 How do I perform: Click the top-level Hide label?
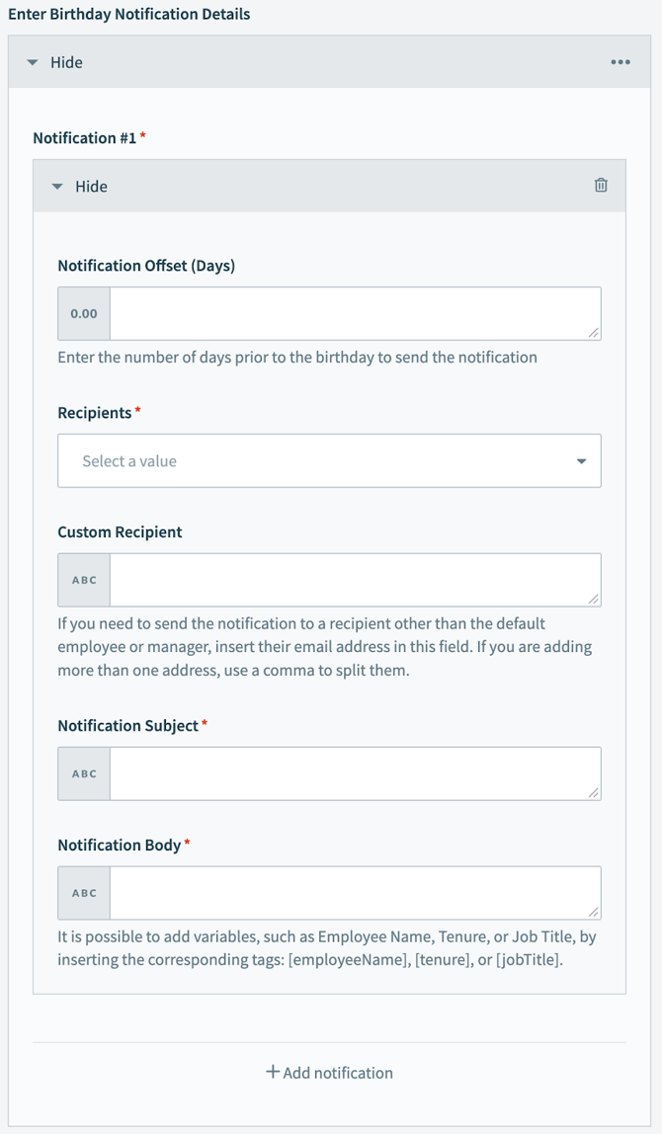click(x=66, y=62)
